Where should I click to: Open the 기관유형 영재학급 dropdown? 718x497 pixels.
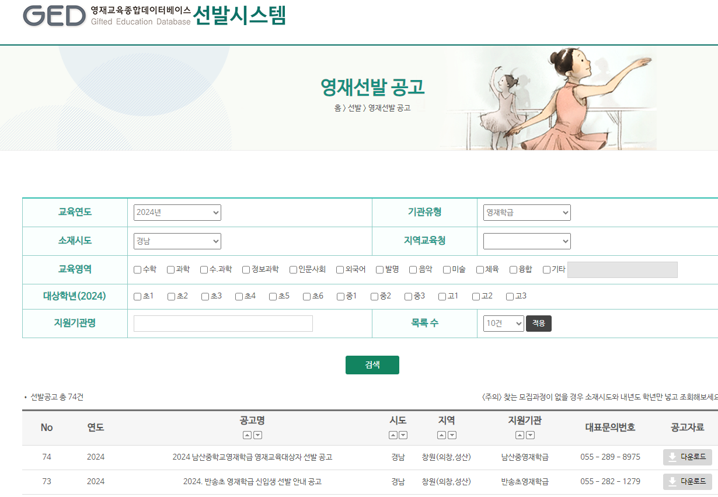click(527, 213)
